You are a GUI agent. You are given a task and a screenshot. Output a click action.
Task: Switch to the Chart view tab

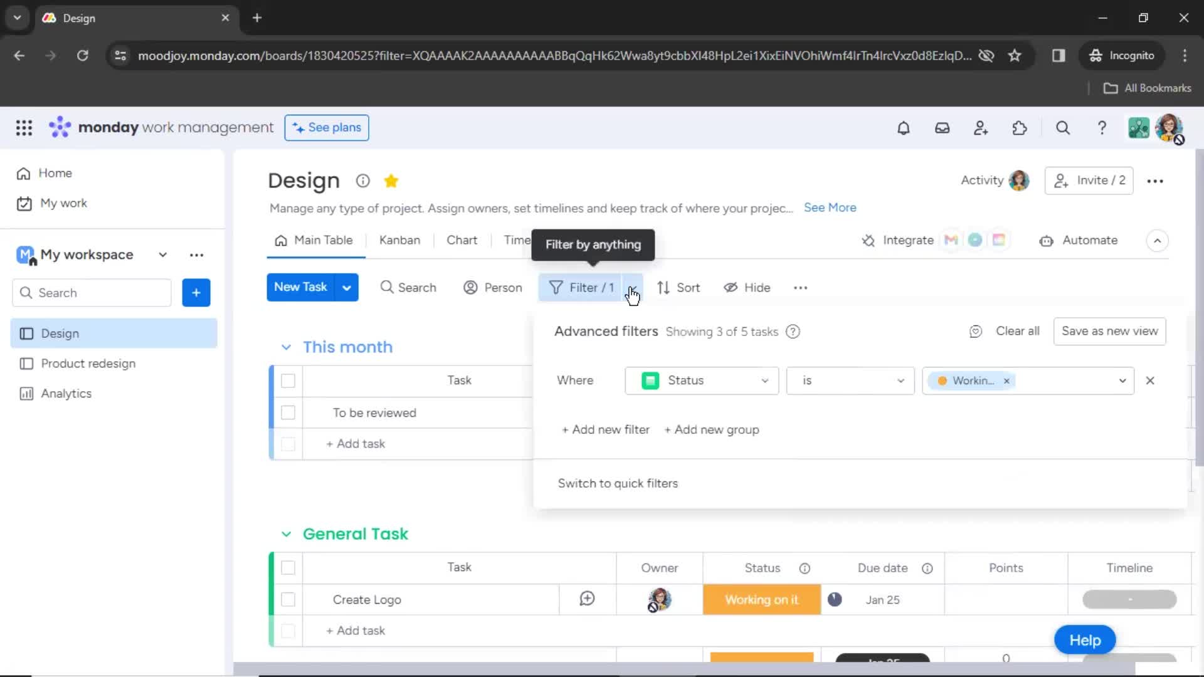tap(462, 241)
